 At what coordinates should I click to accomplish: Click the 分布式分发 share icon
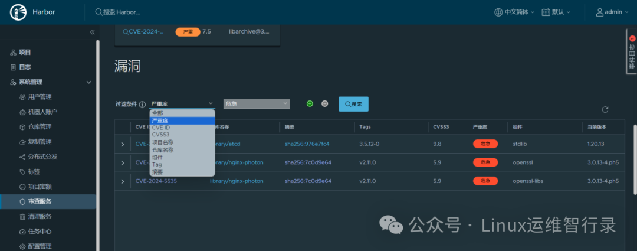point(22,157)
